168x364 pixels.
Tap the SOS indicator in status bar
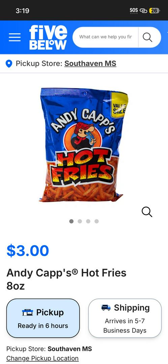(134, 10)
